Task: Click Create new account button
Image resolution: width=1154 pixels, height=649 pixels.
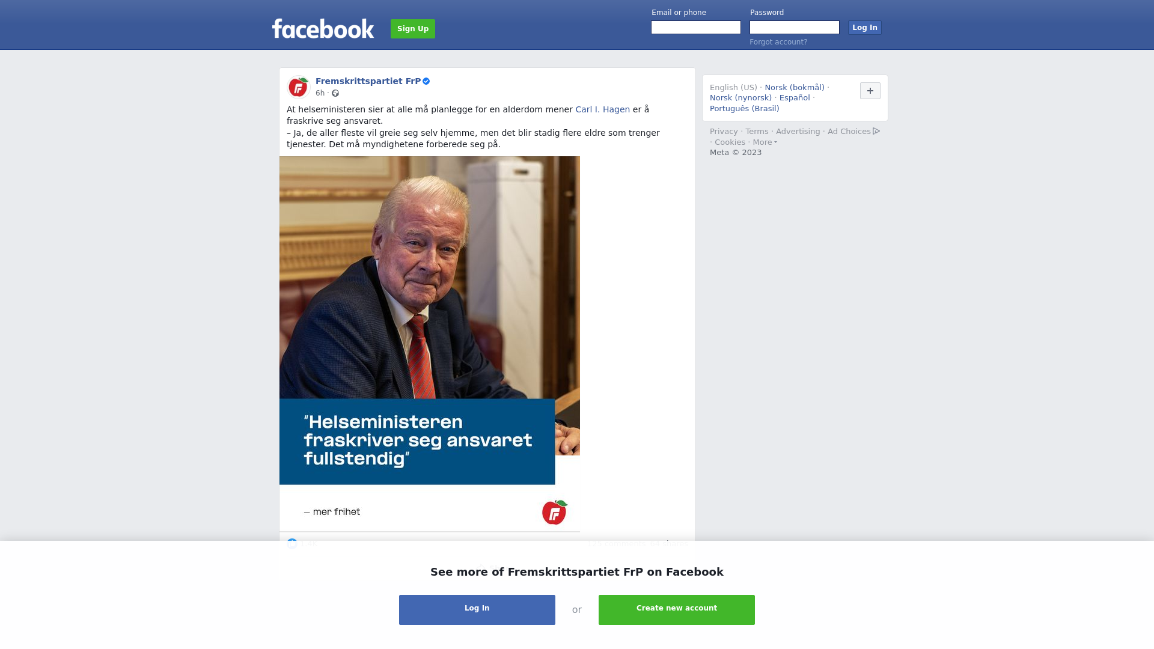Action: [x=677, y=610]
